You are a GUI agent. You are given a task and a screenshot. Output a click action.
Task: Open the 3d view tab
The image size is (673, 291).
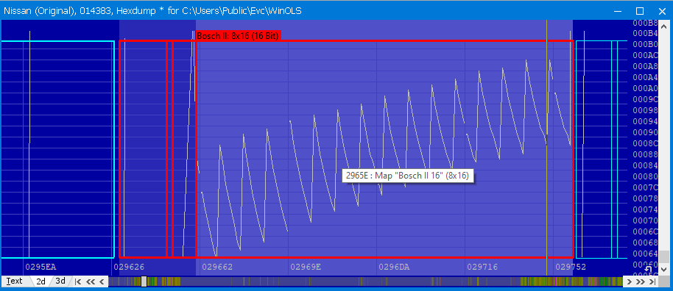(x=60, y=281)
